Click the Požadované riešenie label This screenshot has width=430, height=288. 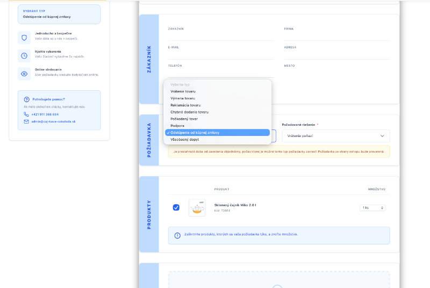(298, 125)
